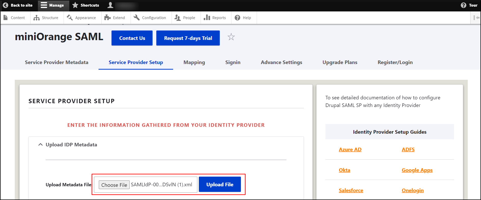Image resolution: width=481 pixels, height=200 pixels.
Task: Open the Azure AD setup guide
Action: pyautogui.click(x=350, y=149)
